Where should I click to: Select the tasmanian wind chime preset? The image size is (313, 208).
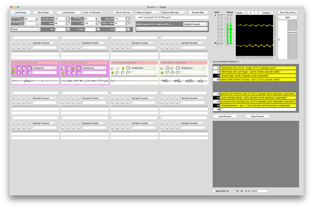[x=258, y=68]
